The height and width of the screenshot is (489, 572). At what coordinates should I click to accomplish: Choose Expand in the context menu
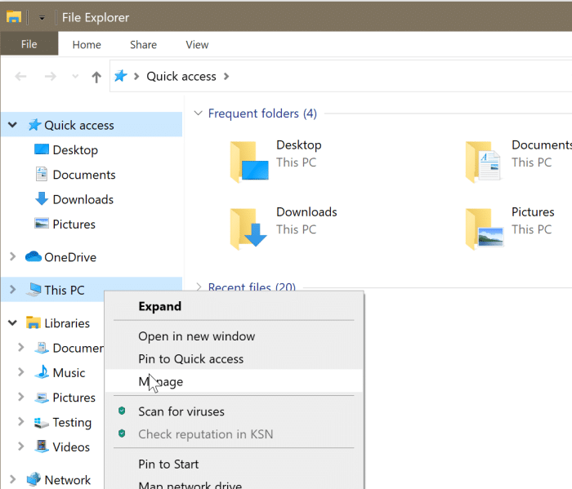(x=234, y=306)
